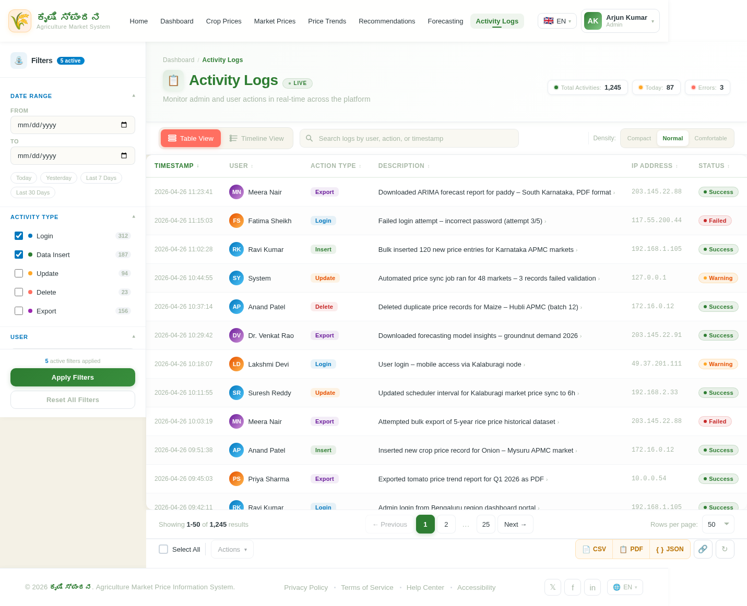Uncheck the Login activity type filter
The image size is (747, 606).
(19, 236)
